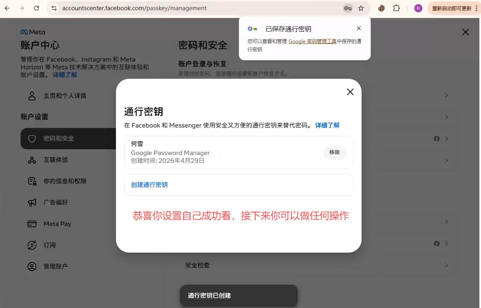
Task: Click the passkey key icon in address bar
Action: click(347, 8)
